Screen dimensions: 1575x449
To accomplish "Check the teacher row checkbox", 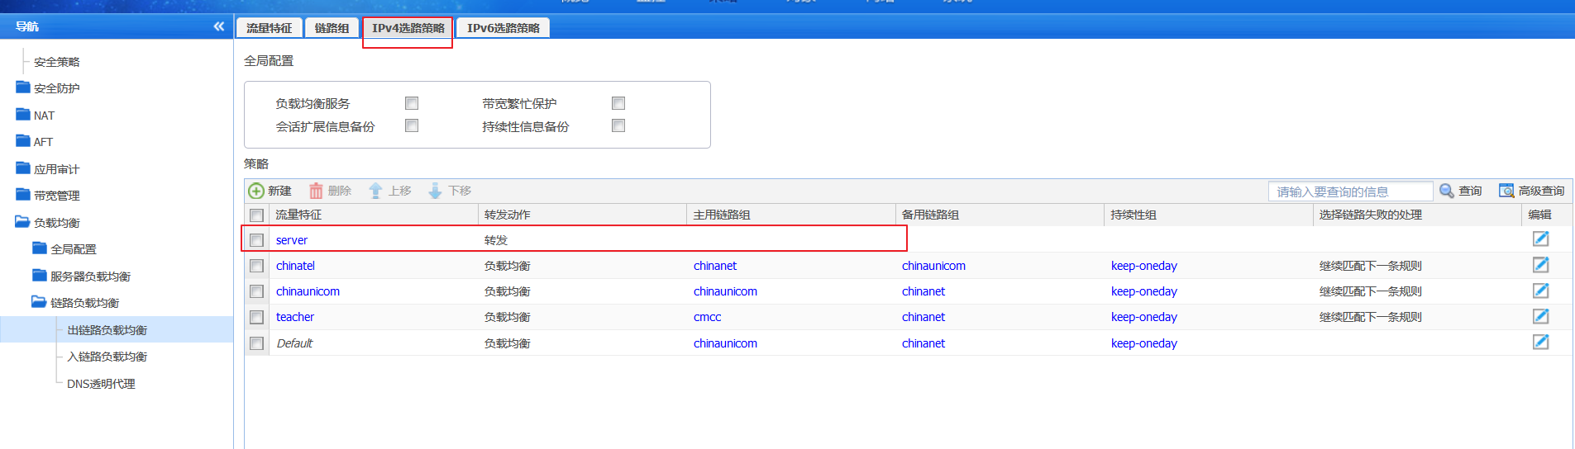I will [257, 317].
